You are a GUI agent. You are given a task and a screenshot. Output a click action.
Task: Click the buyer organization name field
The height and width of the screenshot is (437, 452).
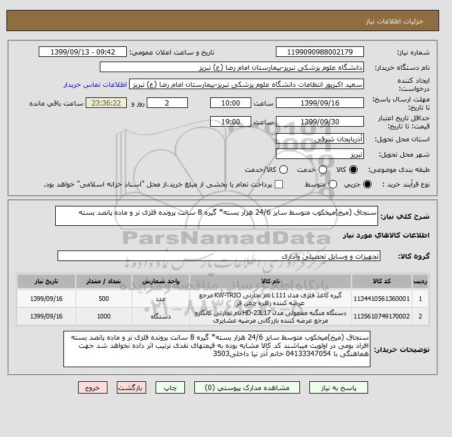[232, 67]
